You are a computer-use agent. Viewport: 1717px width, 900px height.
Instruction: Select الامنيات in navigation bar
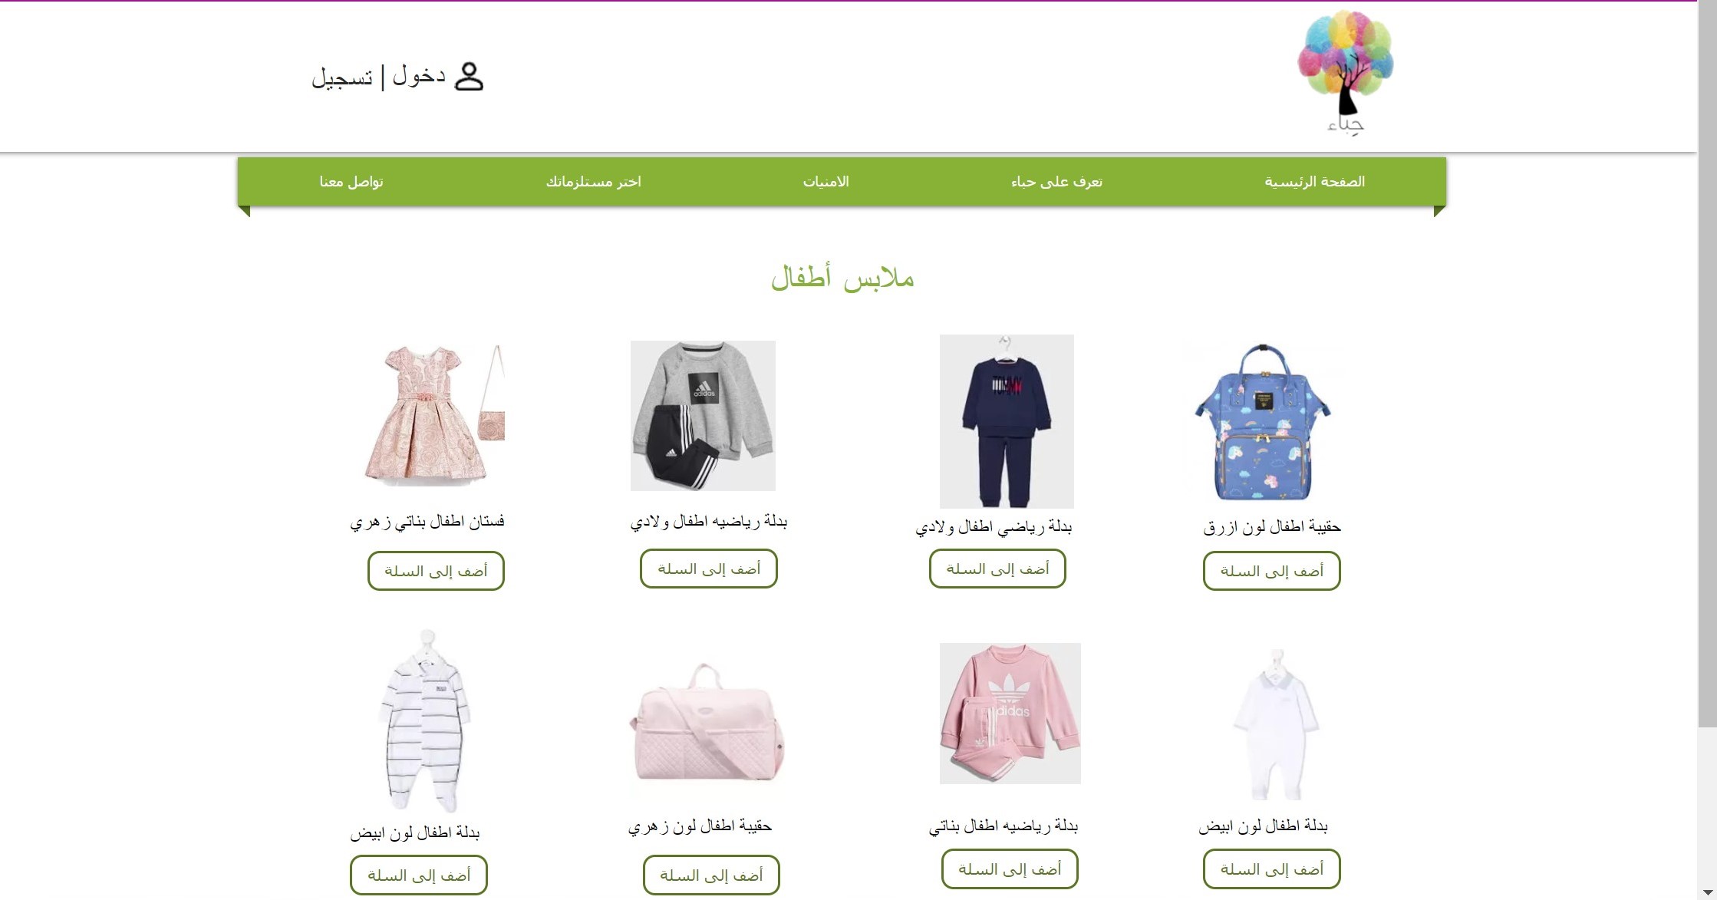pos(826,182)
